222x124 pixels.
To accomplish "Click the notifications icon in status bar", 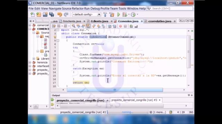I will [171, 112].
